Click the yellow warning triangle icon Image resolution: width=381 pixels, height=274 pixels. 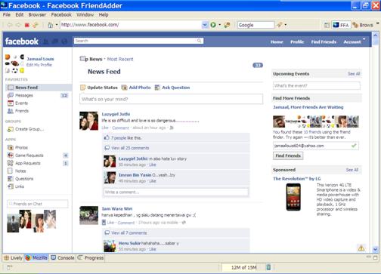[361, 248]
